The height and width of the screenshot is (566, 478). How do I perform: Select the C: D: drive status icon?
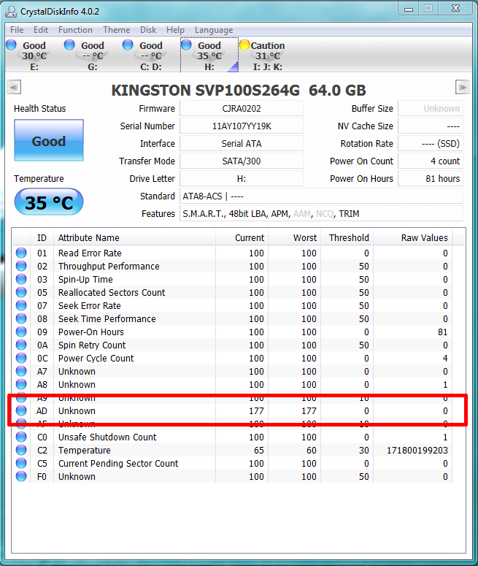pyautogui.click(x=128, y=45)
